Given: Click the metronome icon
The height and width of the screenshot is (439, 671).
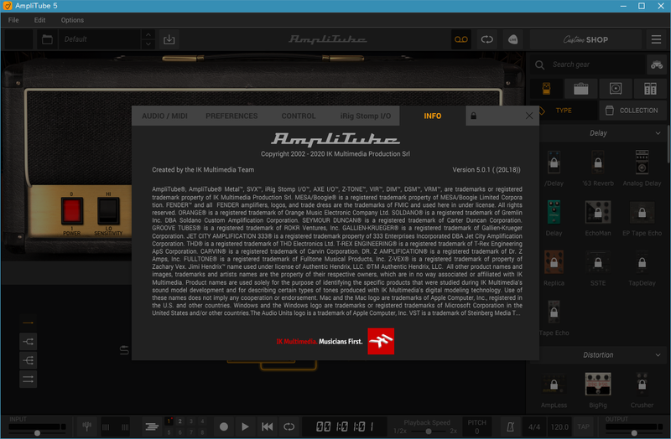Looking at the screenshot, I should 510,426.
